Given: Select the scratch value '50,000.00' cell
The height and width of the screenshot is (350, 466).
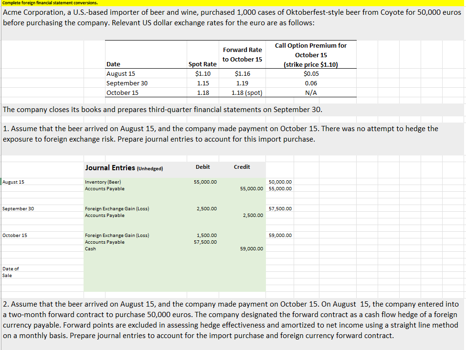Looking at the screenshot, I should click(280, 182).
